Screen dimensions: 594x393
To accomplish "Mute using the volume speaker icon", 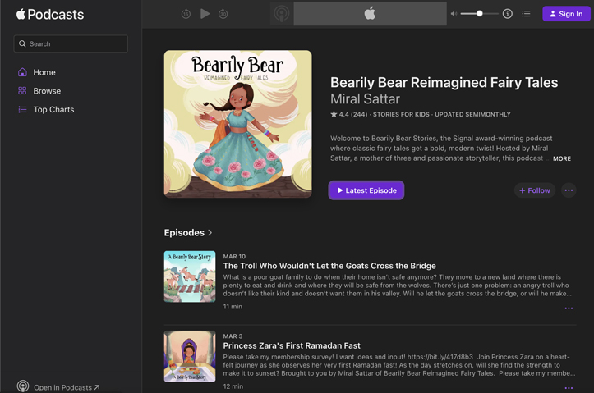I will 454,14.
